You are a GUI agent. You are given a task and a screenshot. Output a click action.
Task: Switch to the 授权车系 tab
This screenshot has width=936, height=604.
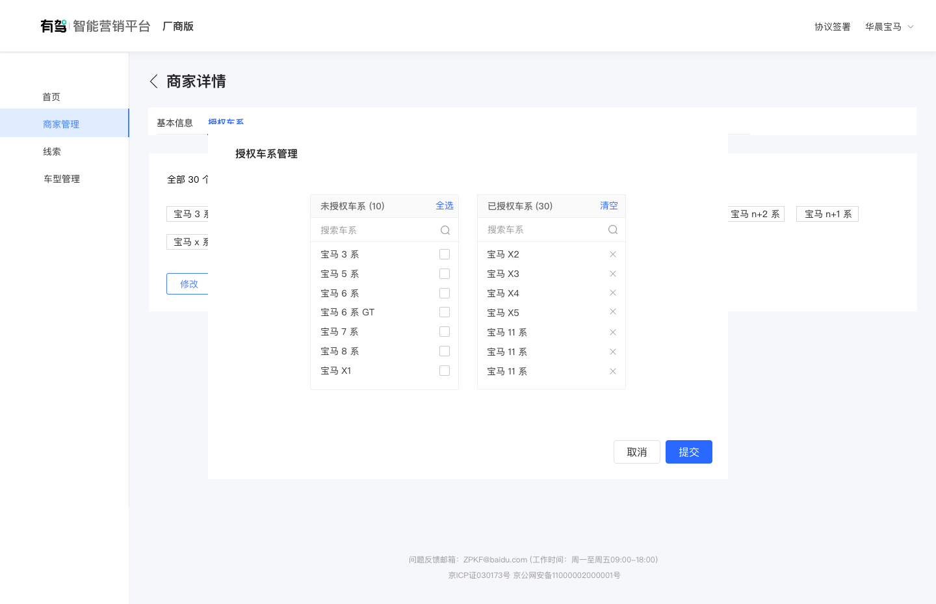226,123
